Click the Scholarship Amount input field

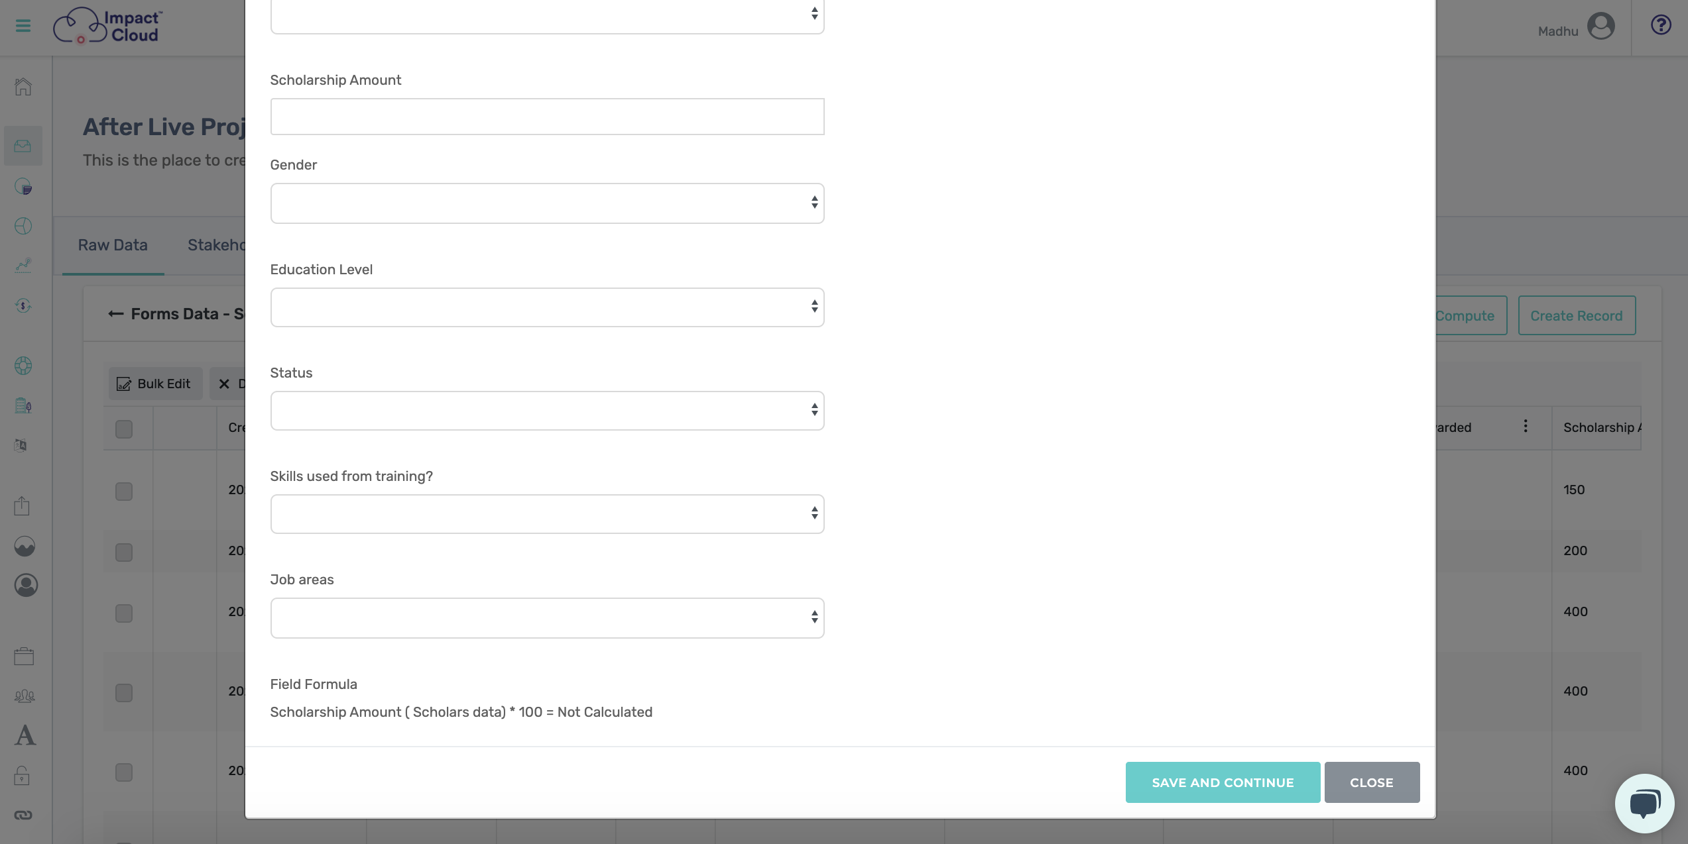[x=547, y=117]
